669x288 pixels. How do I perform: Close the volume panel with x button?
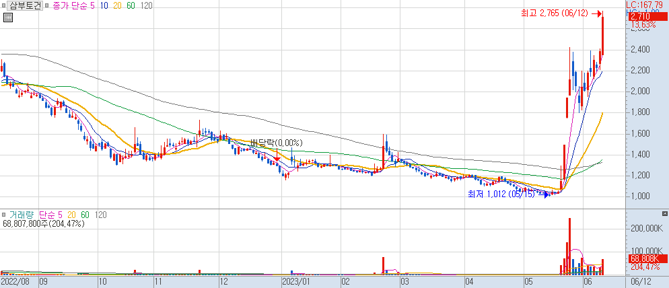665,213
